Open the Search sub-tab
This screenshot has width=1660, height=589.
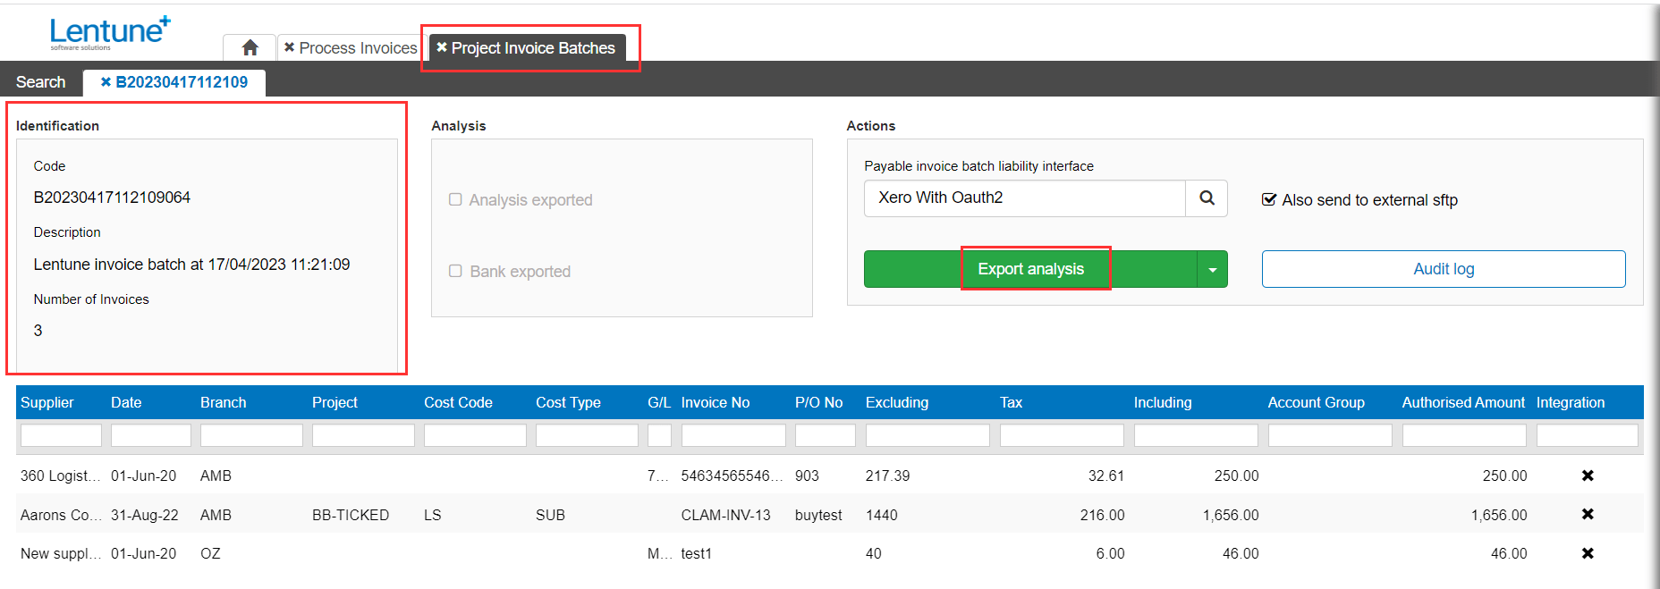point(40,82)
